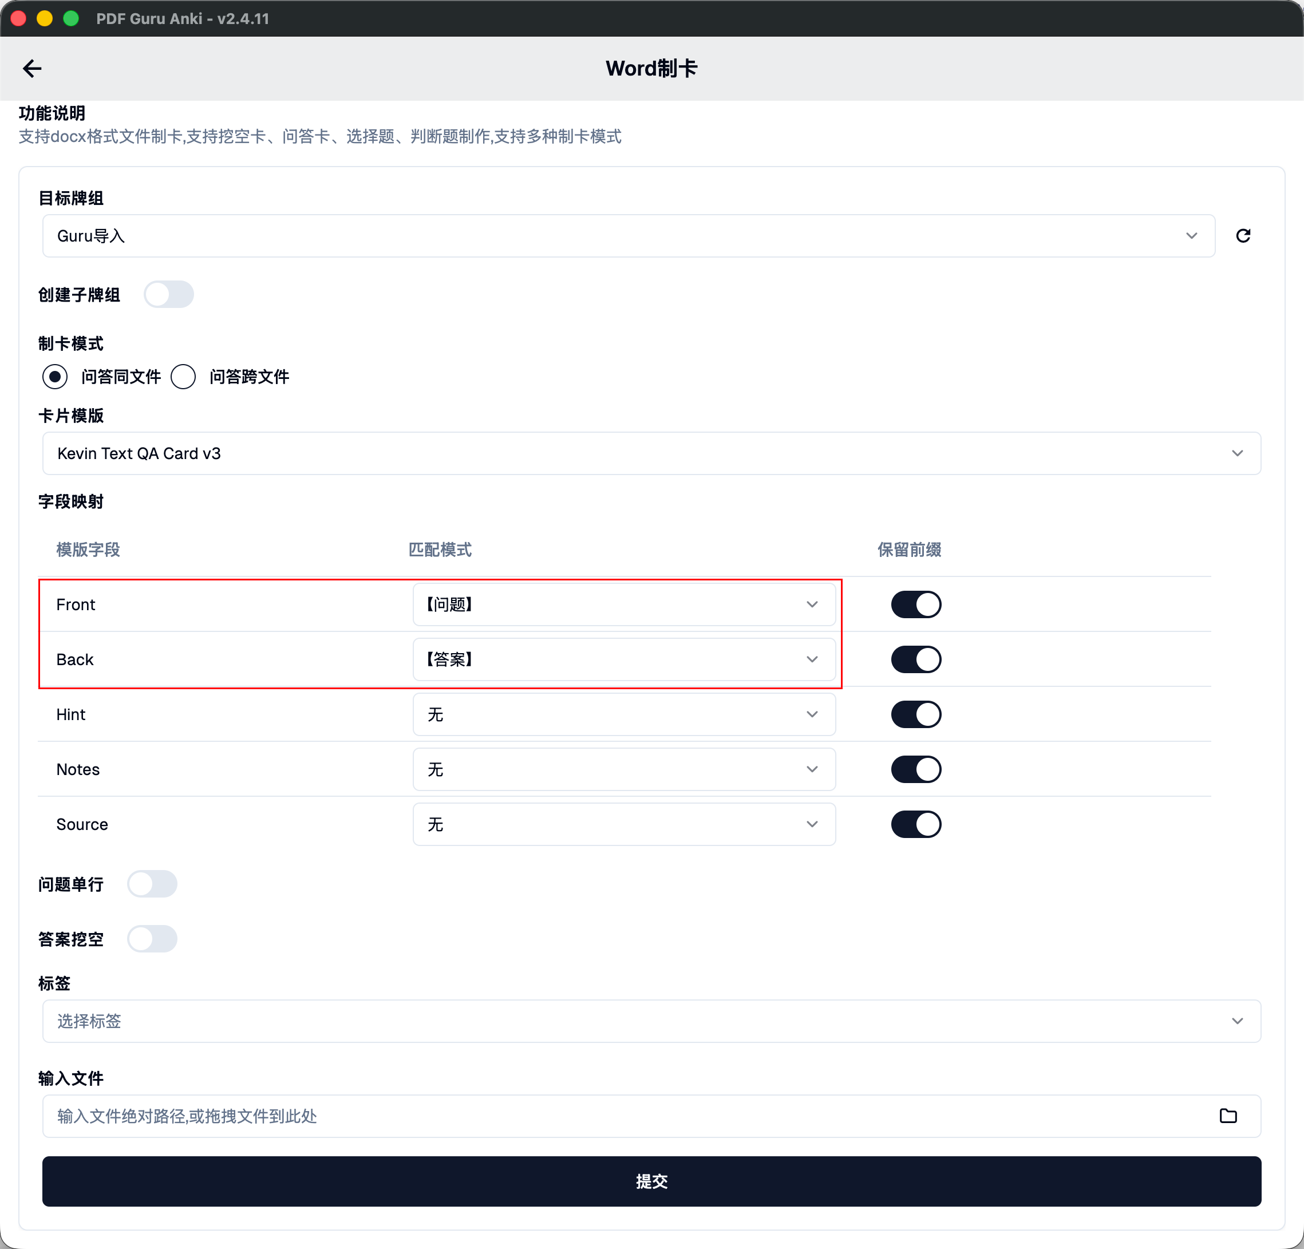The height and width of the screenshot is (1249, 1304).
Task: Click the red close window button
Action: click(19, 18)
